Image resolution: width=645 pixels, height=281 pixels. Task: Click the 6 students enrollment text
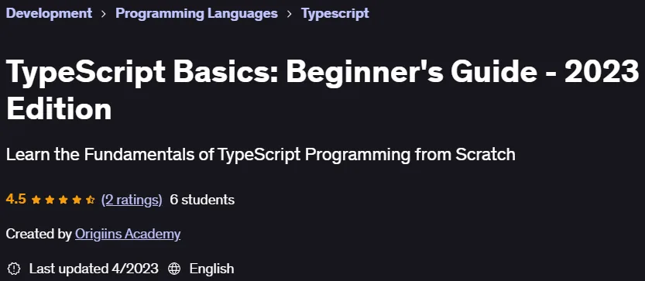pyautogui.click(x=202, y=200)
